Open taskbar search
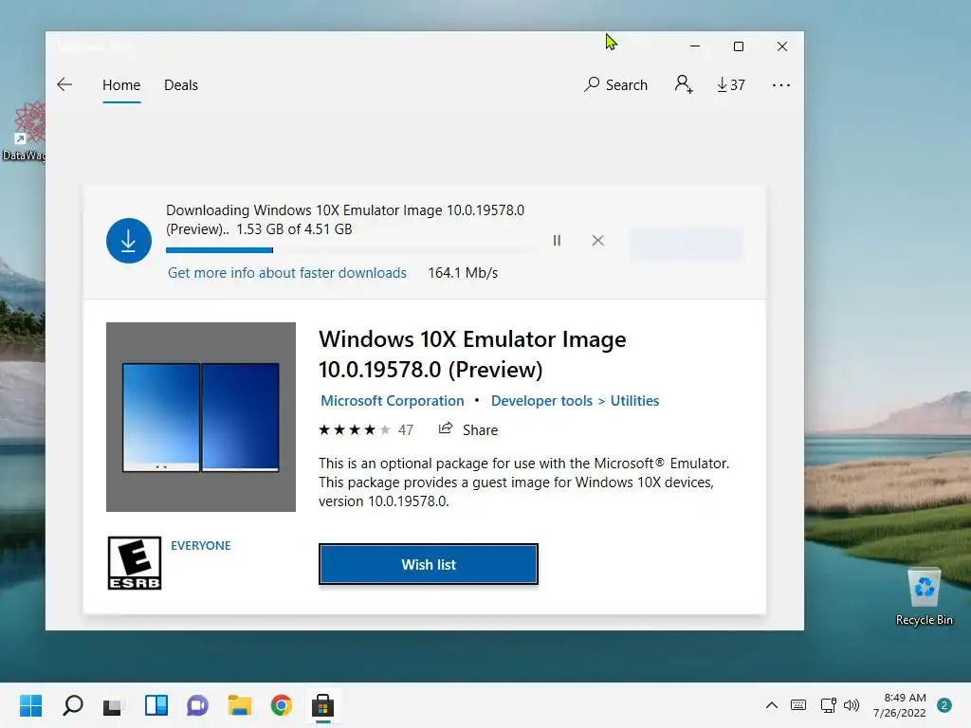This screenshot has width=971, height=728. pos(72,705)
